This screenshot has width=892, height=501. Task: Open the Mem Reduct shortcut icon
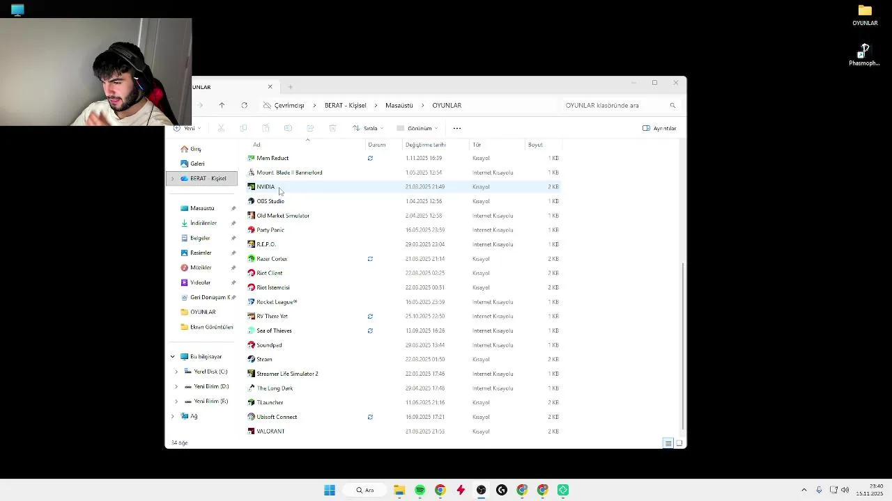(252, 158)
